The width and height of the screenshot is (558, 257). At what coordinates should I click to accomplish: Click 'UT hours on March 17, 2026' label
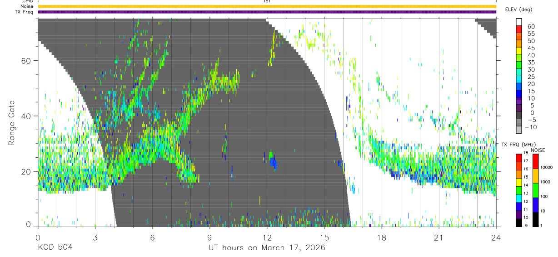click(267, 248)
